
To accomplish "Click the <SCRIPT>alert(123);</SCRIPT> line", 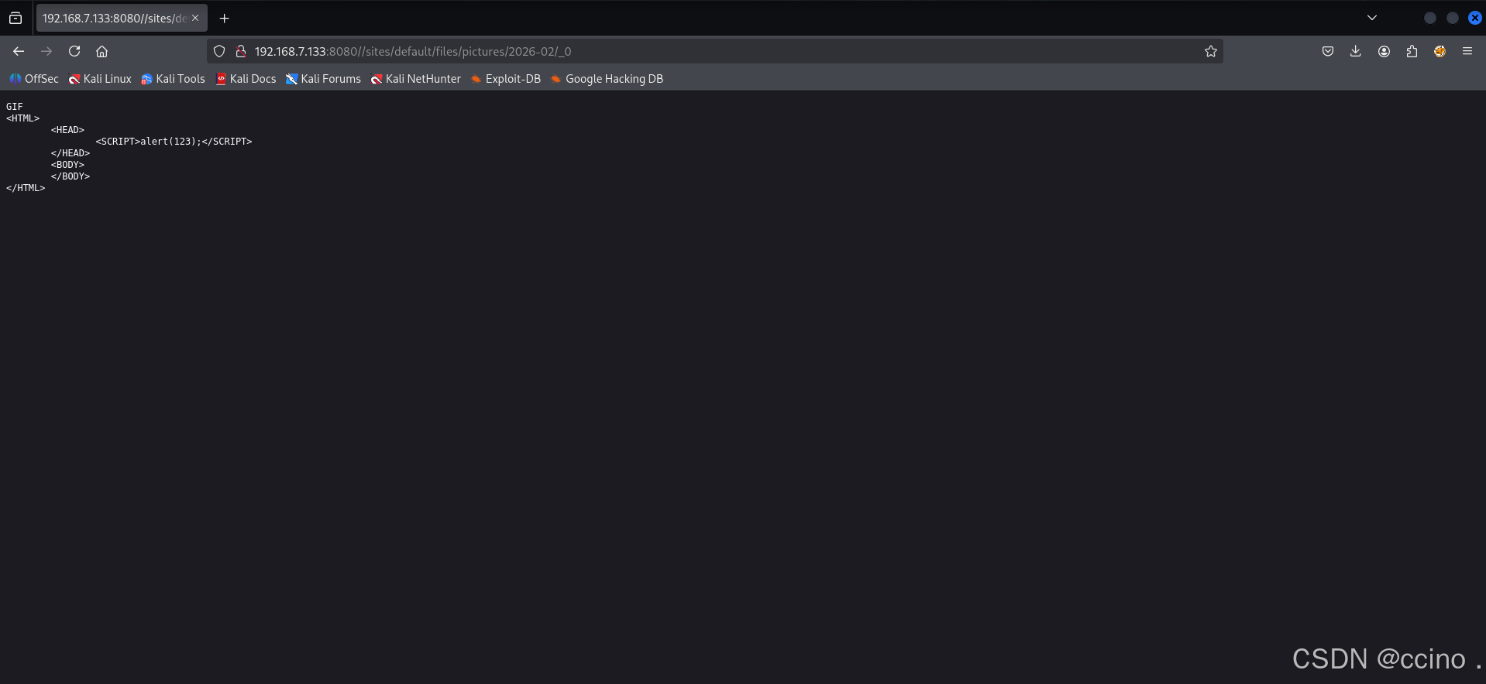I will [x=174, y=142].
